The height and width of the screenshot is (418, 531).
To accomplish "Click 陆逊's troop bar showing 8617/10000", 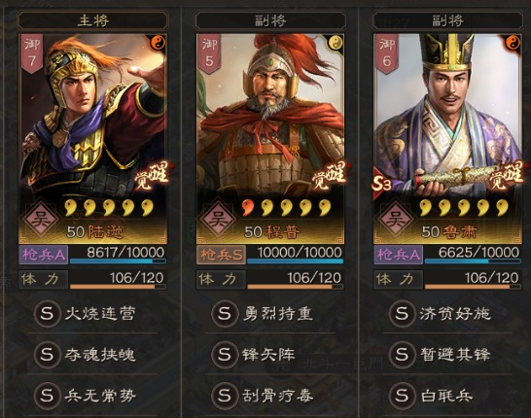I will [118, 255].
